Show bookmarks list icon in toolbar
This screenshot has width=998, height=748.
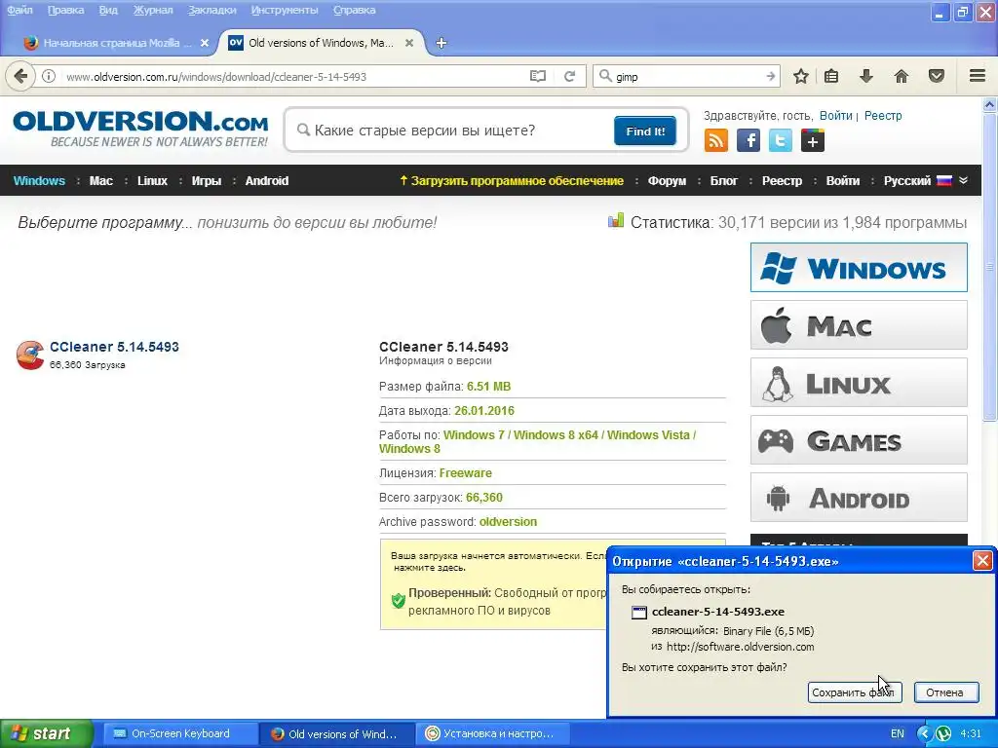(831, 76)
